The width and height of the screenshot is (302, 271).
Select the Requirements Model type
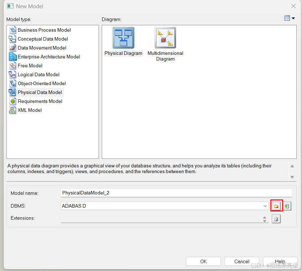point(40,101)
